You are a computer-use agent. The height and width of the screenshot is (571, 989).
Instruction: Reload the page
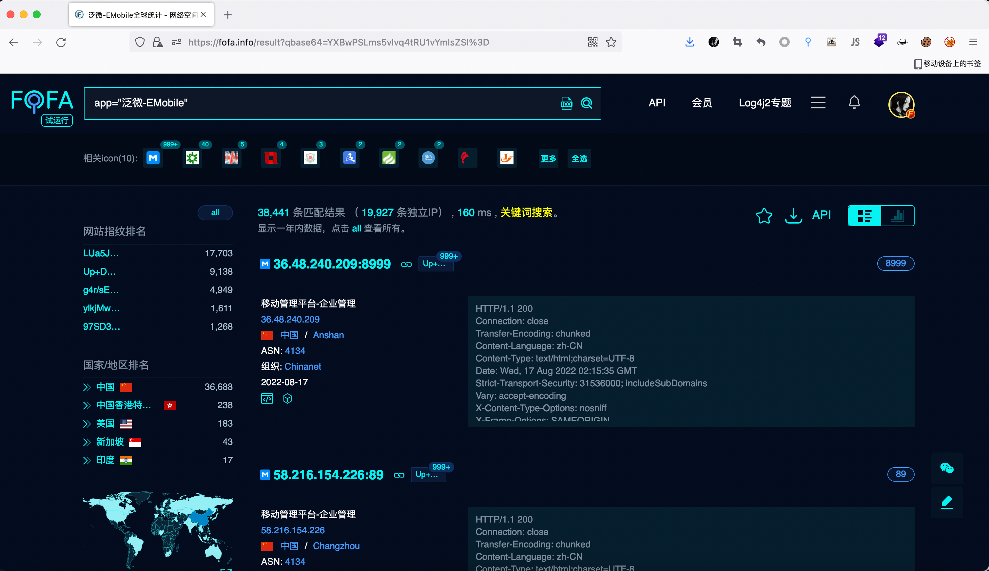(x=61, y=42)
